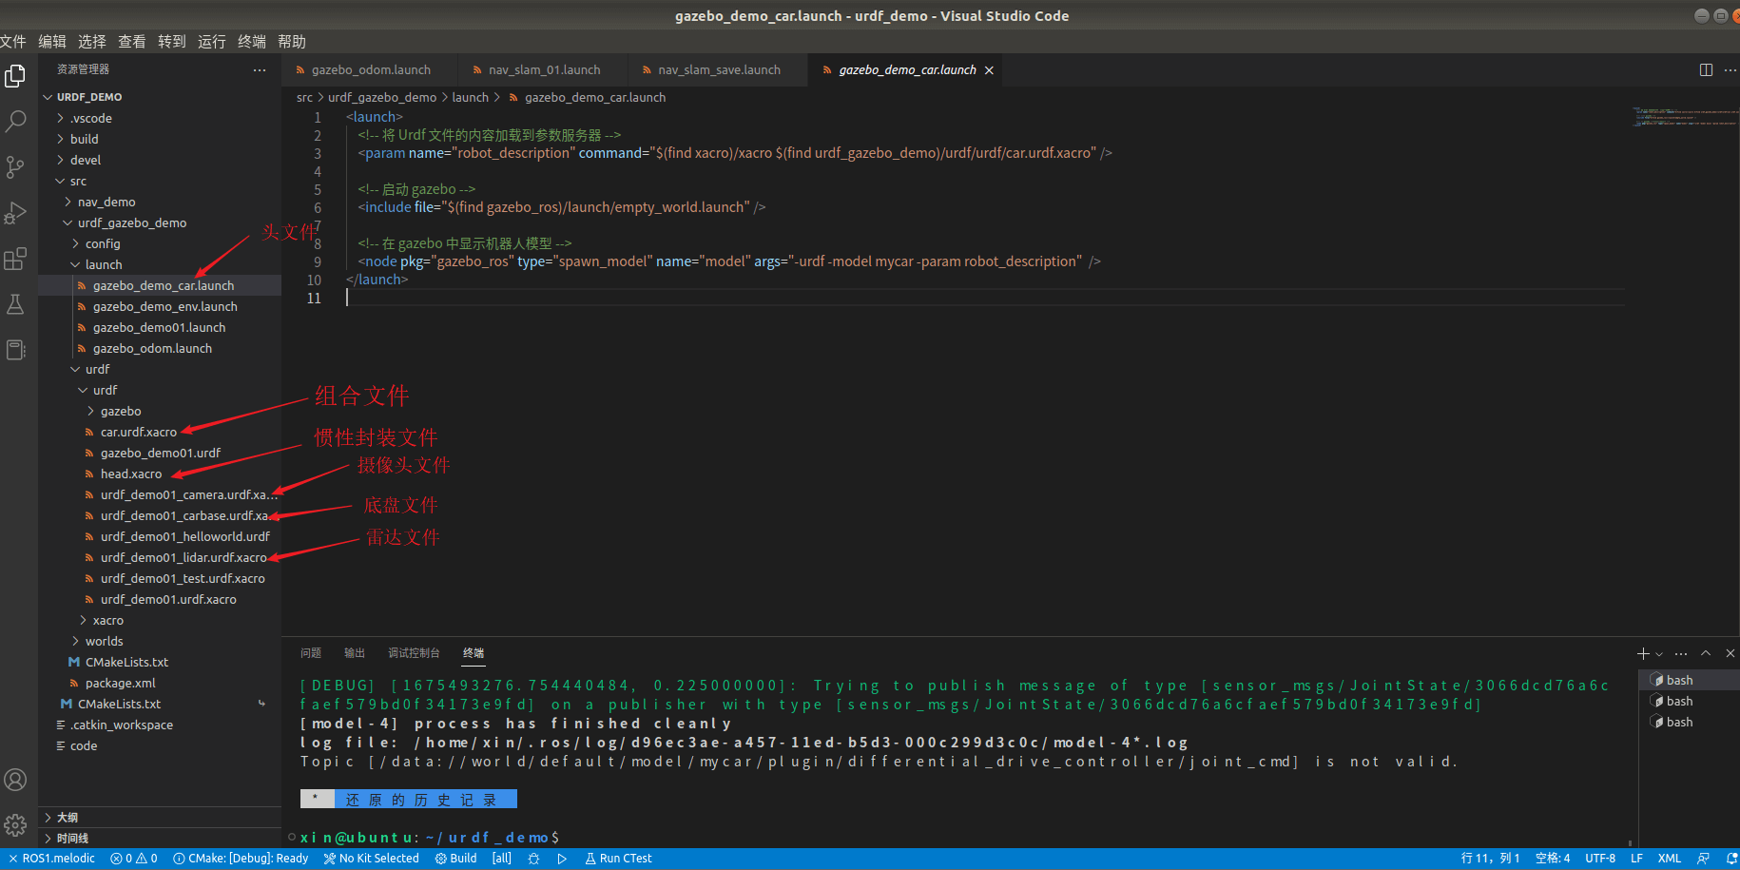
Task: Expand the build folder
Action: [160, 139]
